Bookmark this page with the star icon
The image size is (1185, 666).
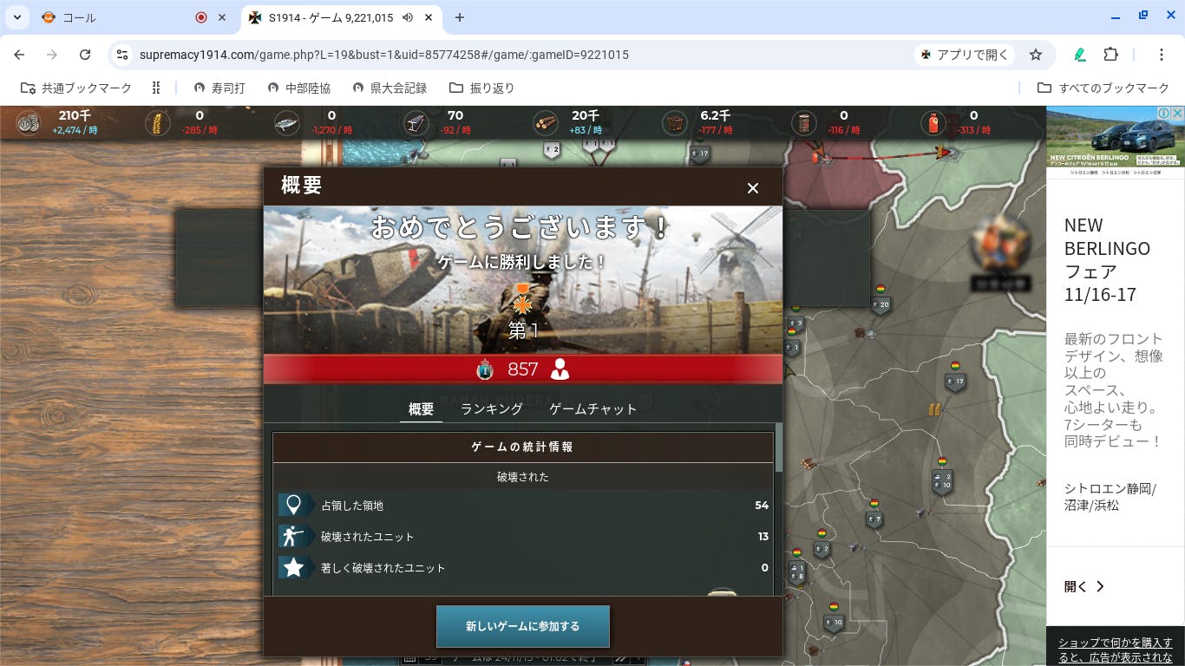point(1035,55)
